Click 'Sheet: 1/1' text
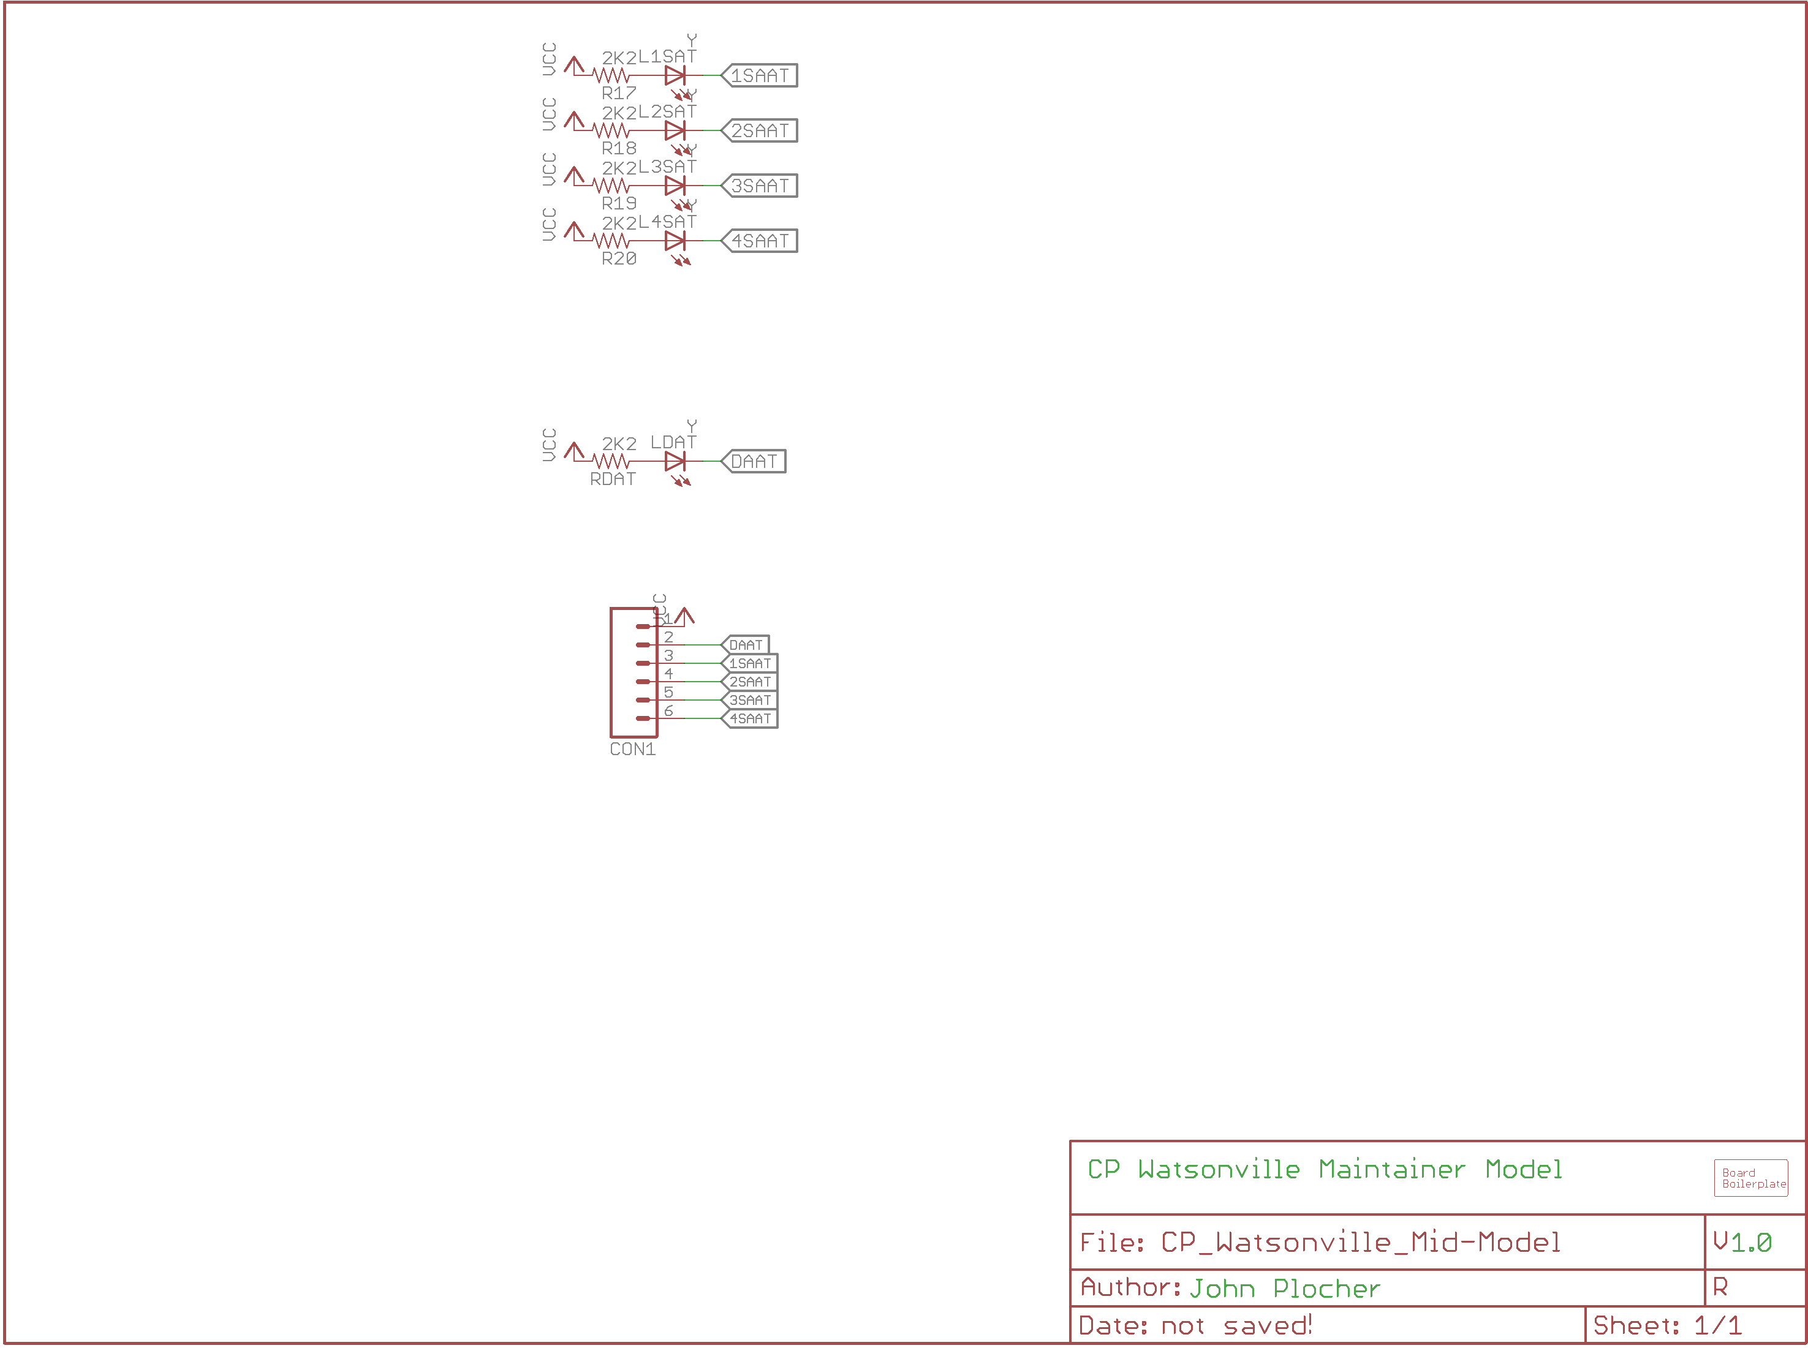The image size is (1808, 1348). click(x=1668, y=1327)
